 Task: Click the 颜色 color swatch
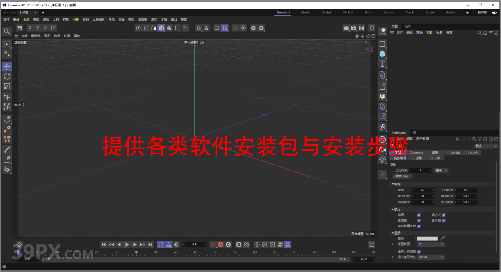[x=427, y=238]
